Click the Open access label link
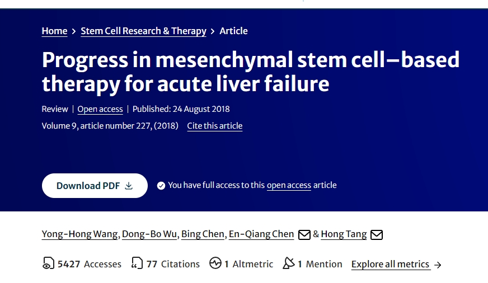 (x=100, y=109)
